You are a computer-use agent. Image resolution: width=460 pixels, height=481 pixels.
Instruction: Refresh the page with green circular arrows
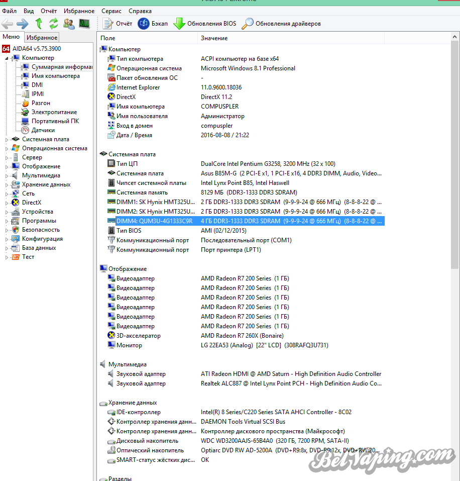coord(54,24)
